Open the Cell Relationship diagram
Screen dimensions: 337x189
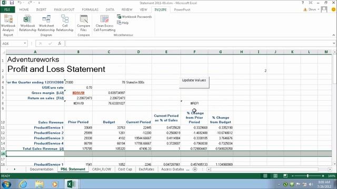tap(65, 23)
